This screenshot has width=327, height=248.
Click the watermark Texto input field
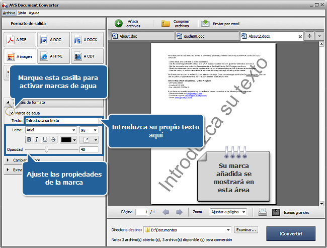pos(62,121)
